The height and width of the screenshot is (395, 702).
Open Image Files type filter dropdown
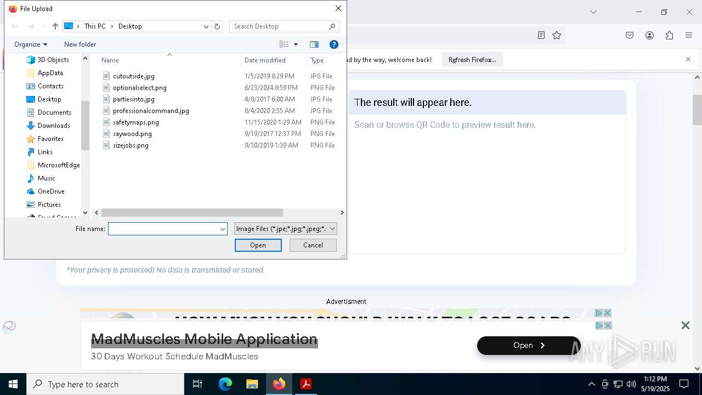tap(286, 229)
